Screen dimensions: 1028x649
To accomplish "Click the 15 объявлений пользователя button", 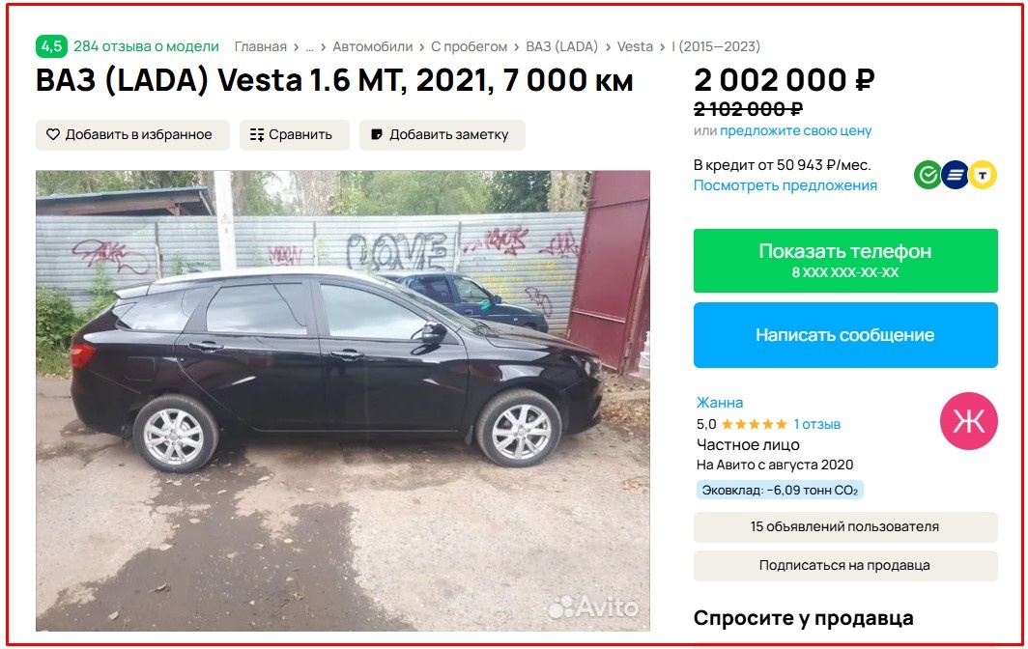I will click(x=845, y=526).
